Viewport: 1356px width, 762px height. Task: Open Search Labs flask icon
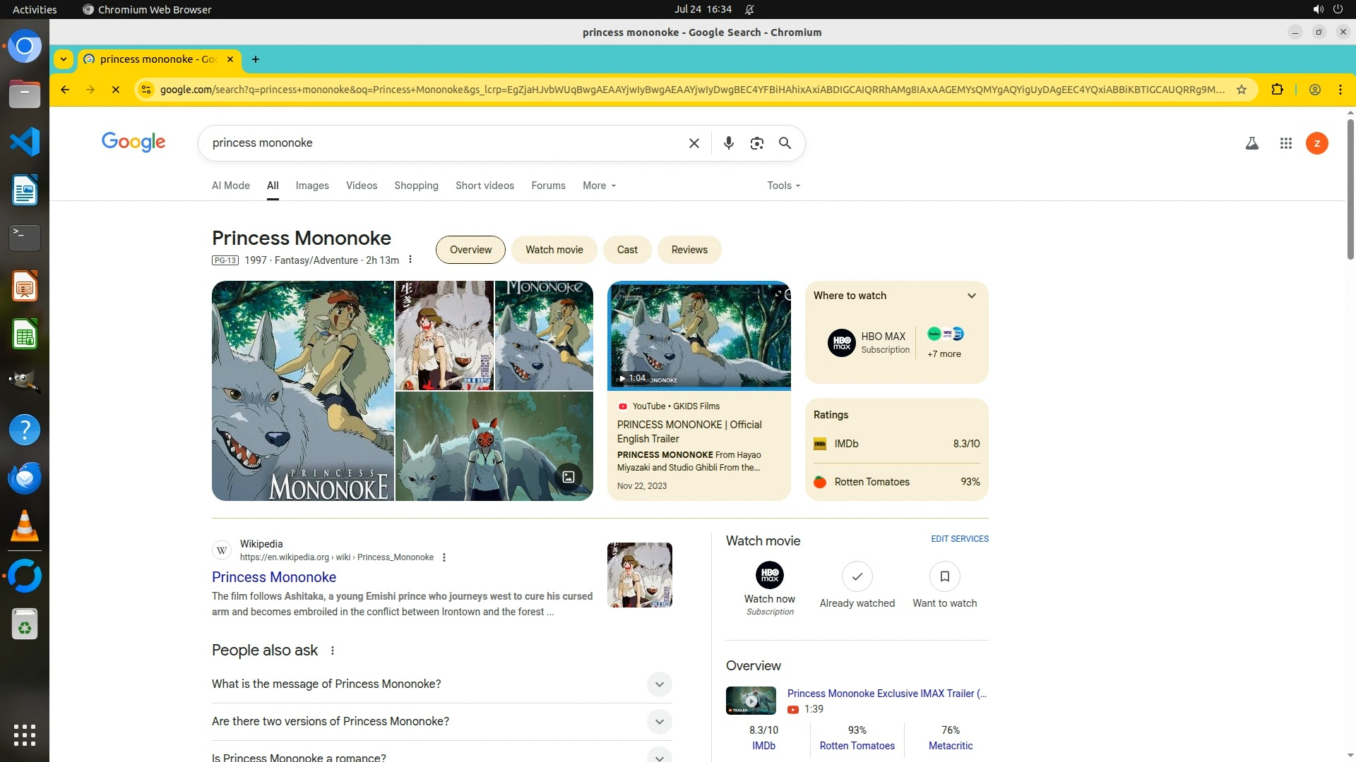[x=1251, y=143]
